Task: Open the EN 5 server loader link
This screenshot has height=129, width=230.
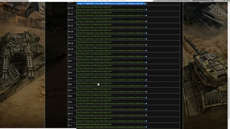Action: (111, 78)
